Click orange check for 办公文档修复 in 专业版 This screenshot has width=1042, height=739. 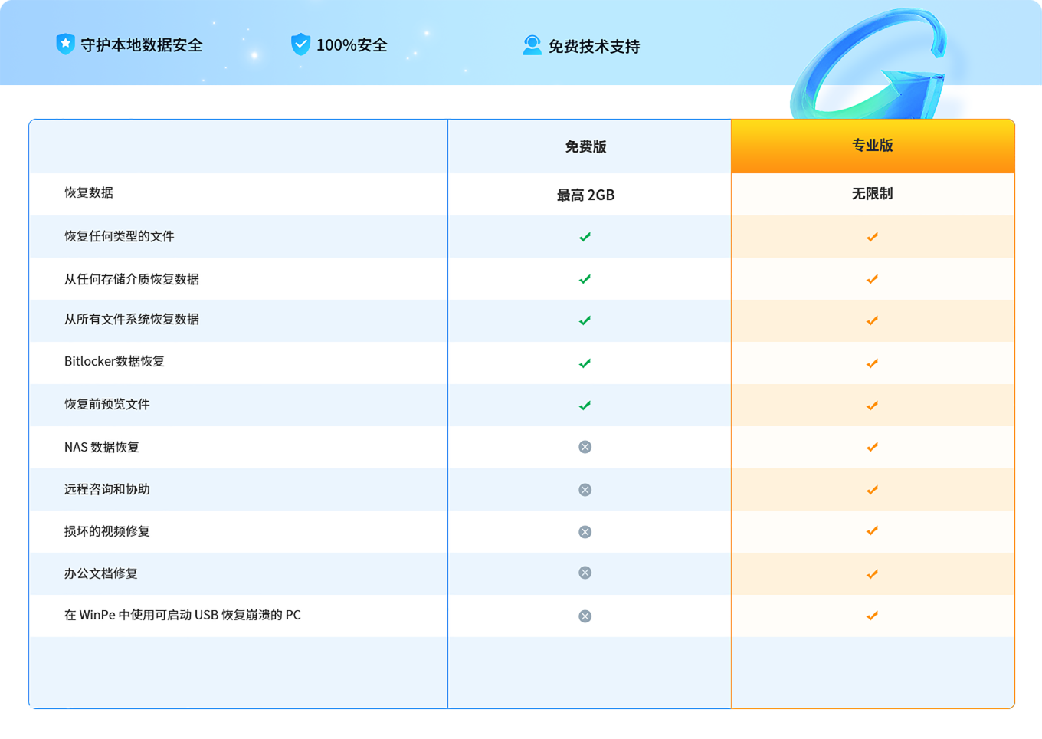(872, 574)
